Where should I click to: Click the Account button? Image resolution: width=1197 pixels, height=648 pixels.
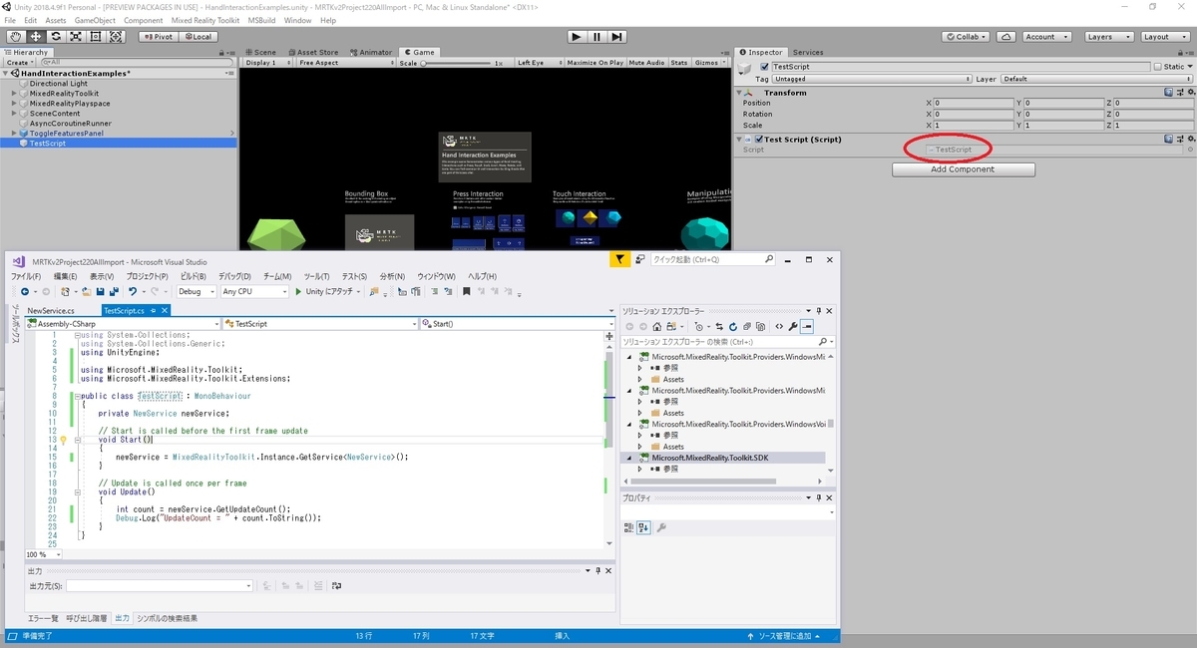point(1045,37)
